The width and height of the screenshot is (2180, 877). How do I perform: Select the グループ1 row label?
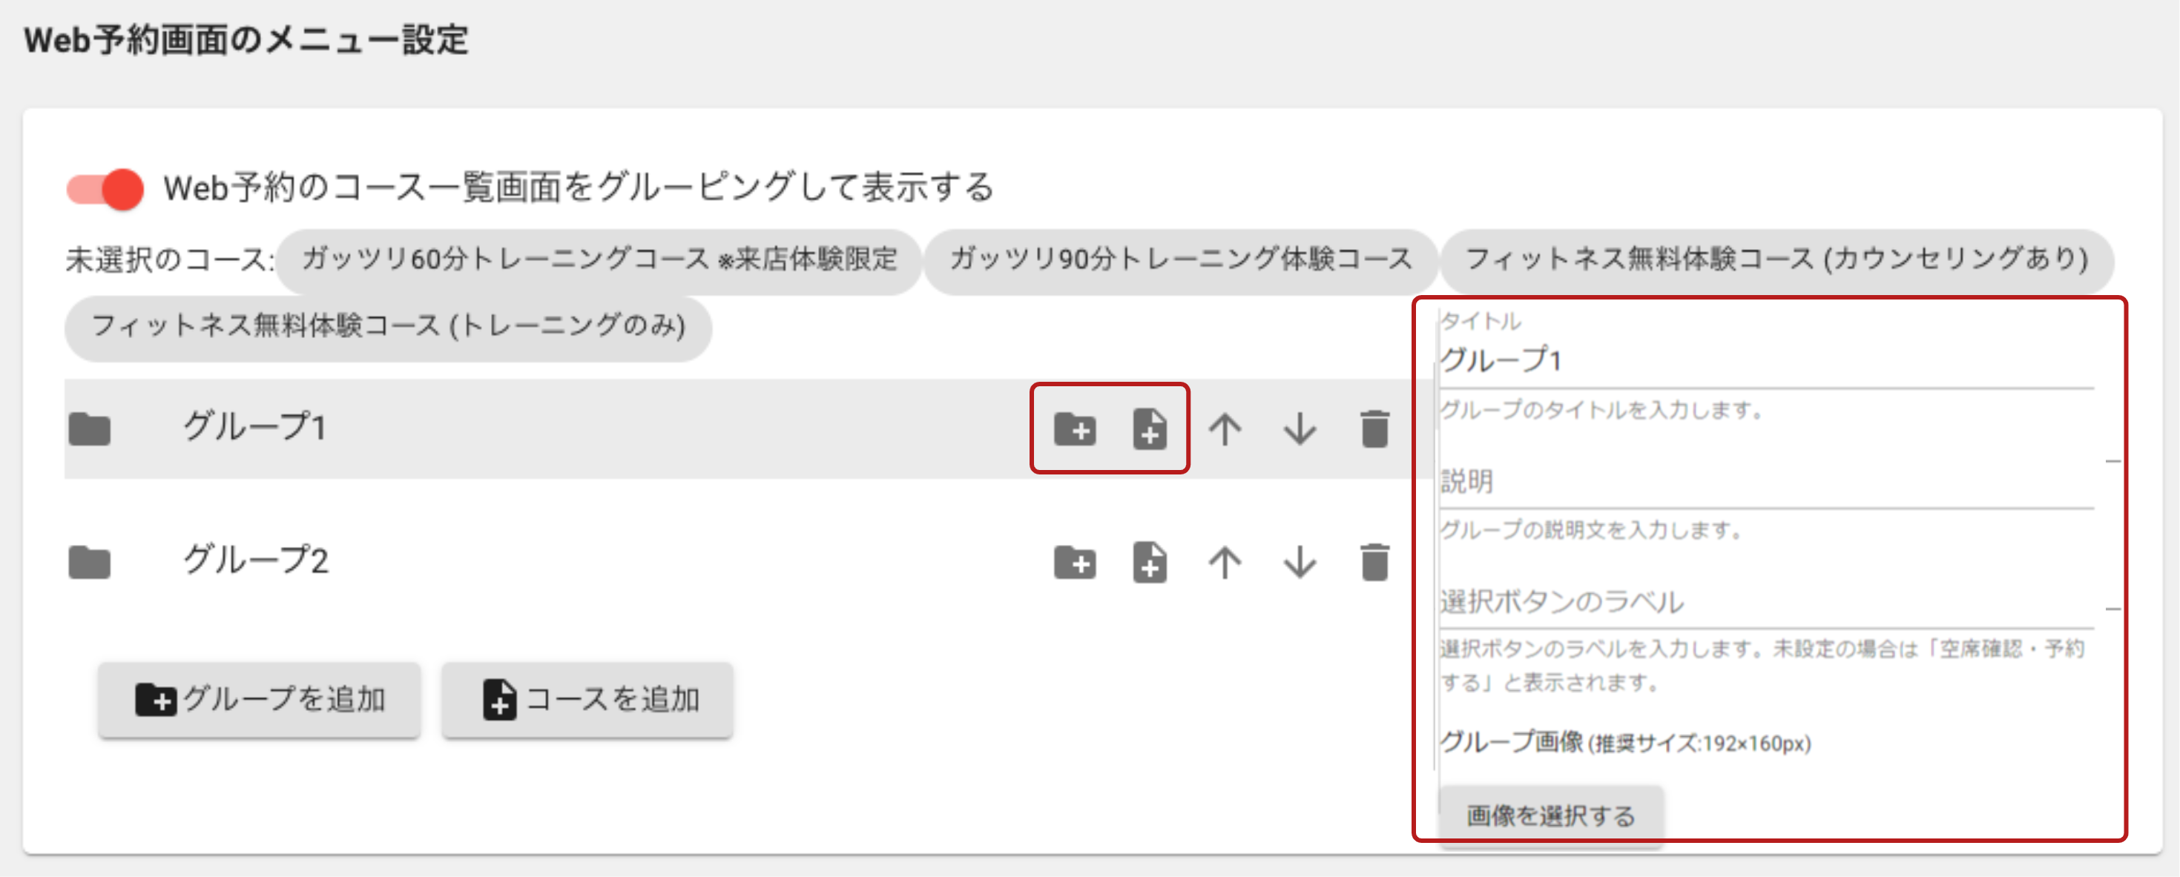click(254, 428)
